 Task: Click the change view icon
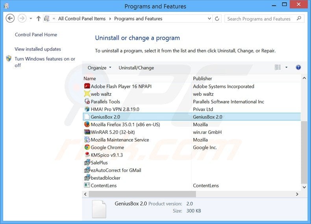[x=278, y=67]
